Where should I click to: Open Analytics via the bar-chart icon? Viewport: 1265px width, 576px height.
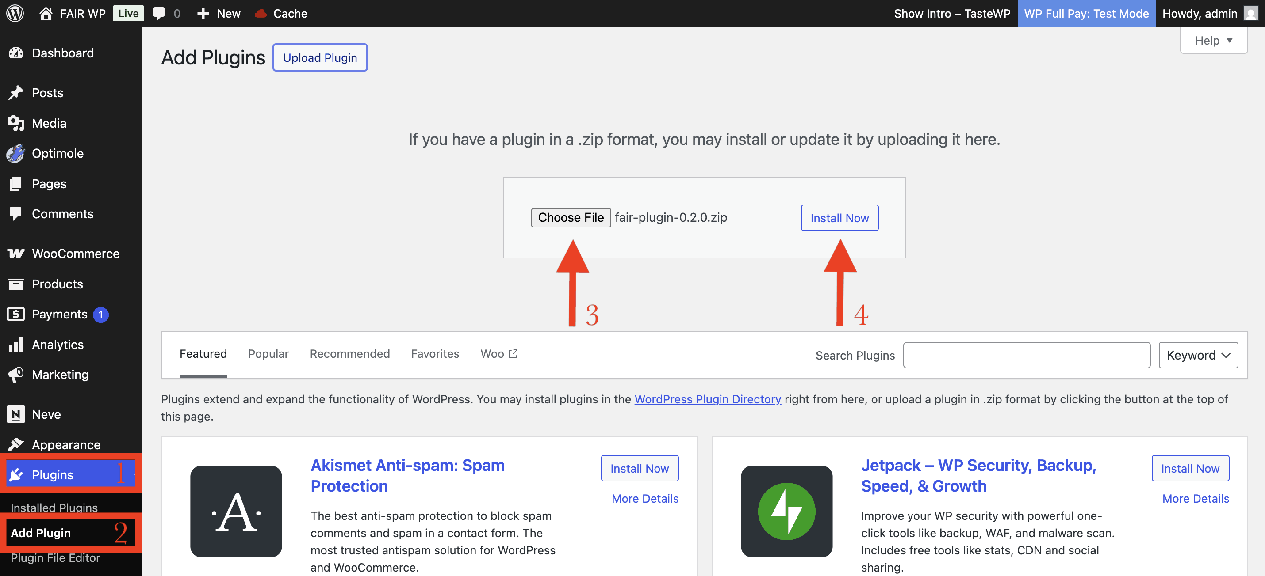[x=16, y=345]
